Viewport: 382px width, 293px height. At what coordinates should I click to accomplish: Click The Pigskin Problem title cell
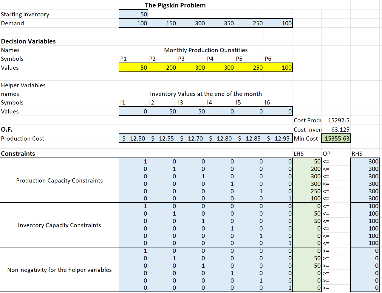(x=175, y=5)
